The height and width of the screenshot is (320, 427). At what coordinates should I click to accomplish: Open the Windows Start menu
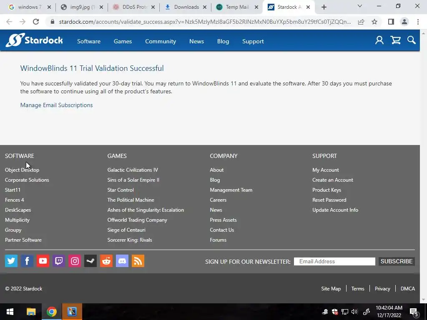click(10, 312)
